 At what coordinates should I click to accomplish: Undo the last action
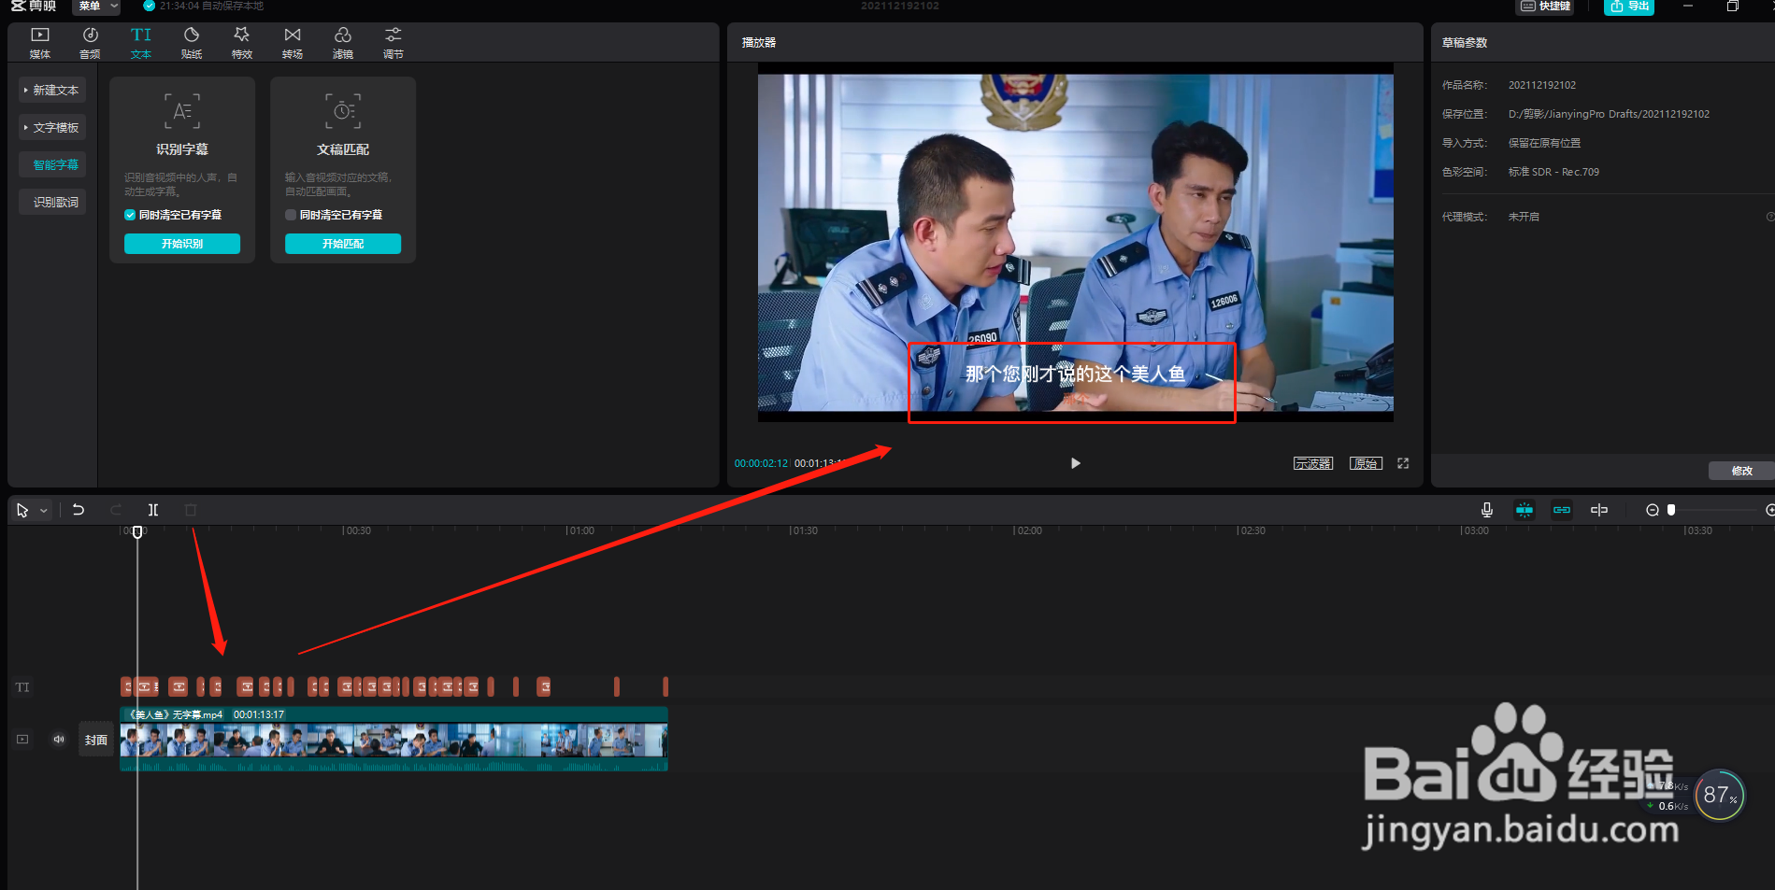point(79,510)
